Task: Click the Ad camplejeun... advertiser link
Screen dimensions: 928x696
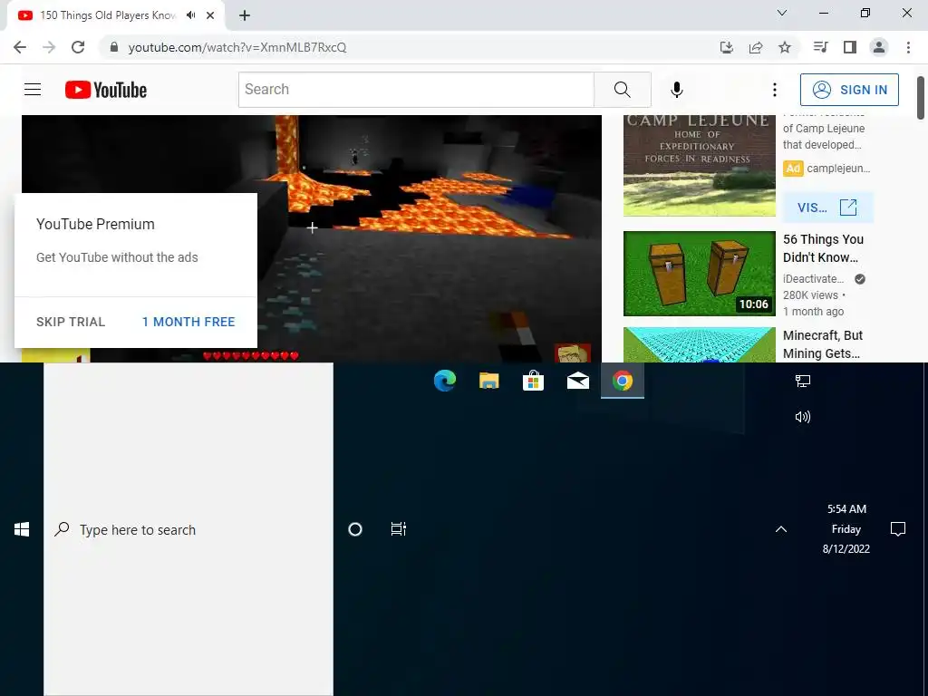Action: pos(826,169)
